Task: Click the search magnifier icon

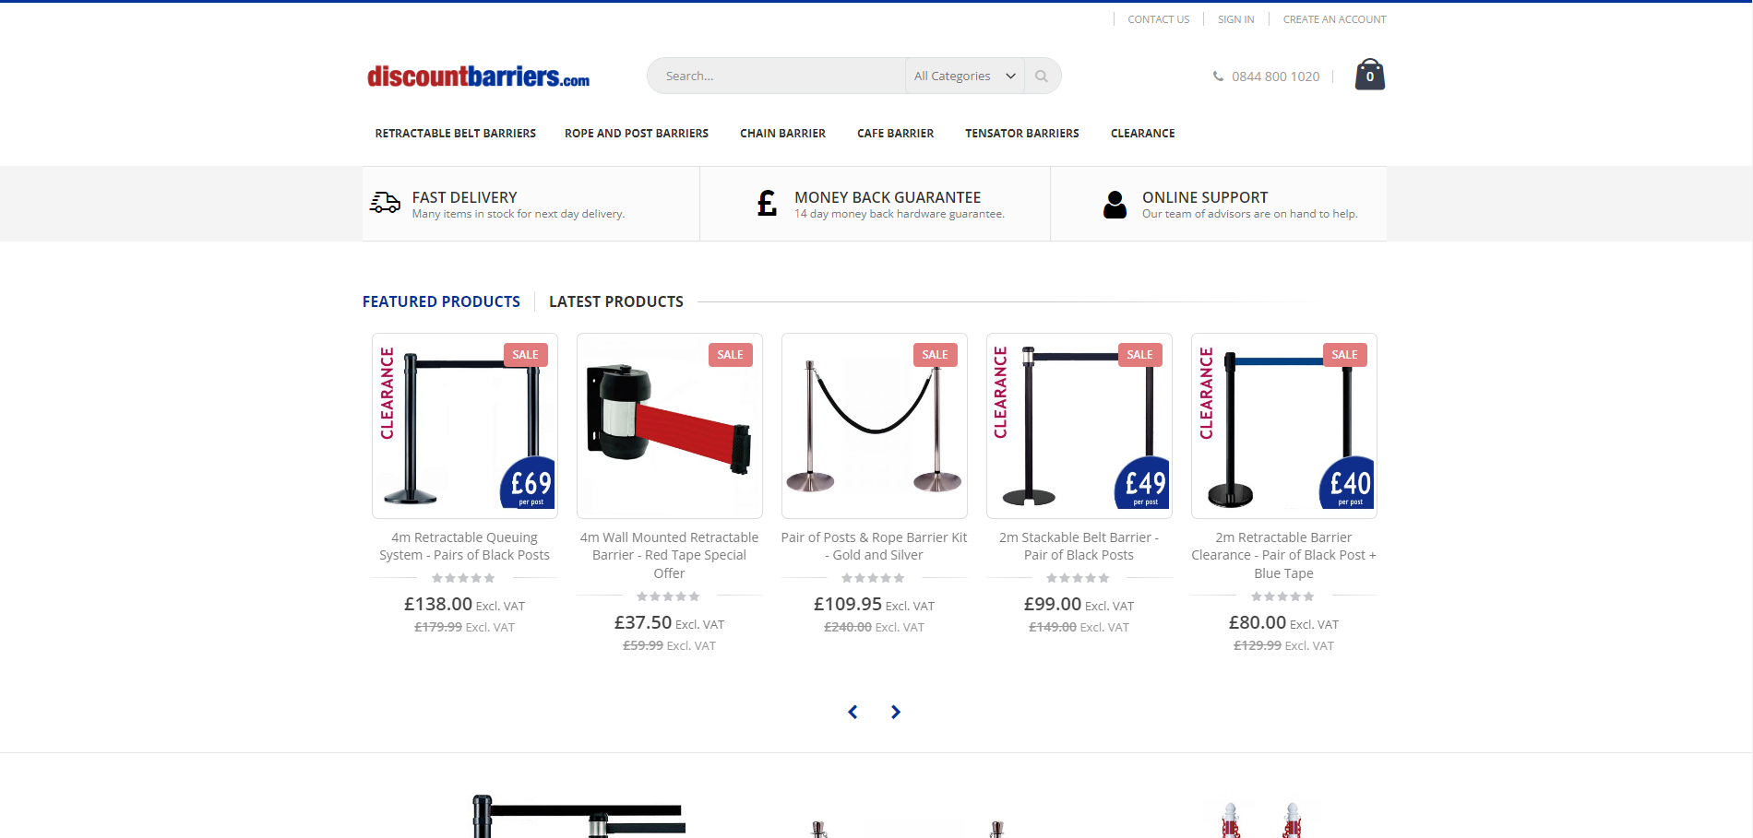Action: (1042, 77)
